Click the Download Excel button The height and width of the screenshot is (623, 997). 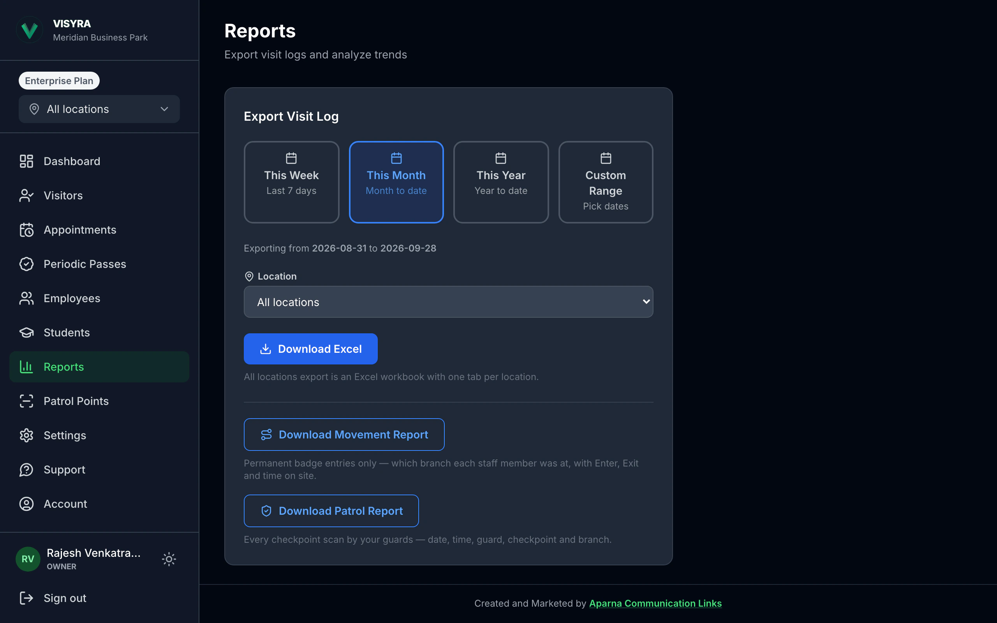click(x=311, y=349)
